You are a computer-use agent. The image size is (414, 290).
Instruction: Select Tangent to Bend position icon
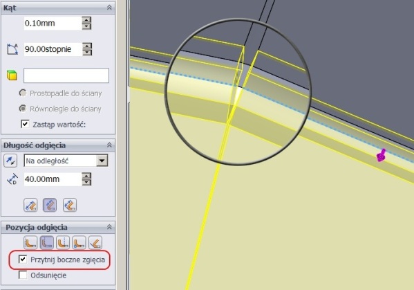click(95, 242)
